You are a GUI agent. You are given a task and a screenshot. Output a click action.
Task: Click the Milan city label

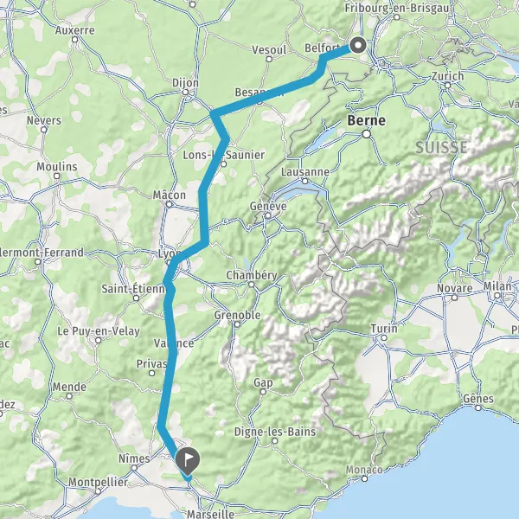(497, 286)
